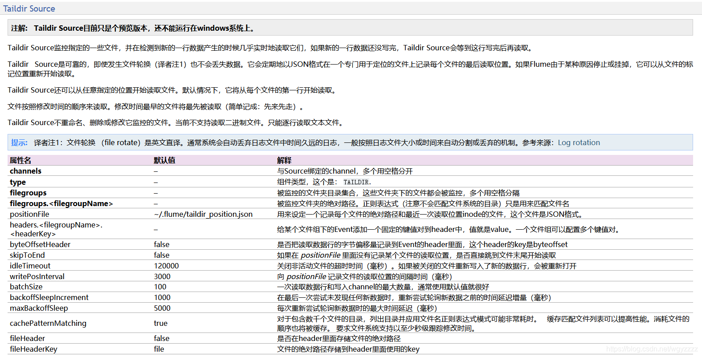Select the filegroups property cell
702x357 pixels.
click(x=28, y=193)
